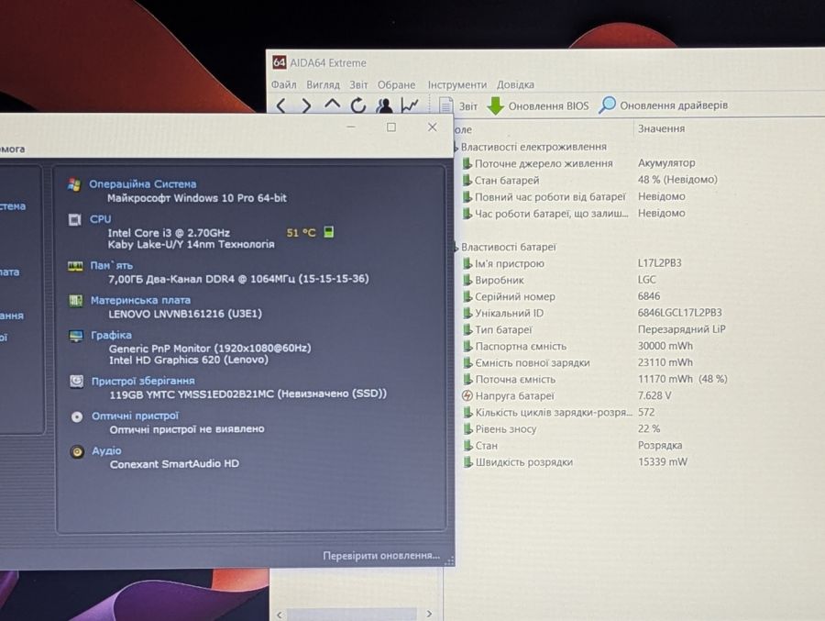Open the Пам'ять section link

pos(111,265)
